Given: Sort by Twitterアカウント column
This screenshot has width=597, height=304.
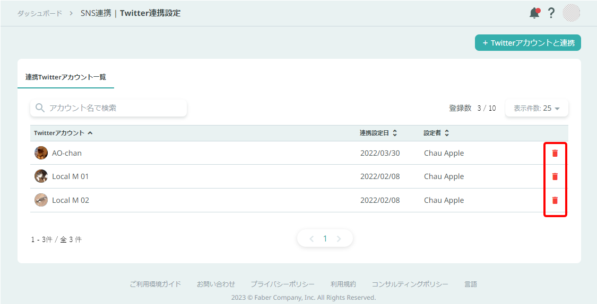Looking at the screenshot, I should (x=63, y=133).
